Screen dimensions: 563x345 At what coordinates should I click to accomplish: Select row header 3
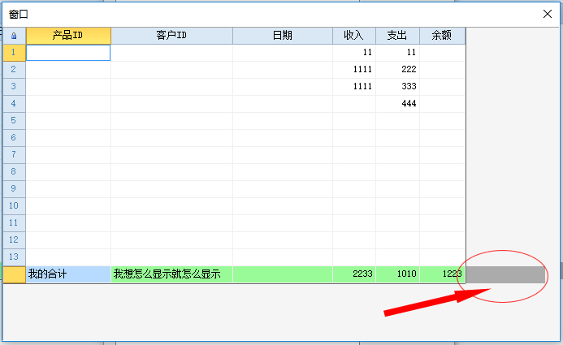tap(14, 87)
